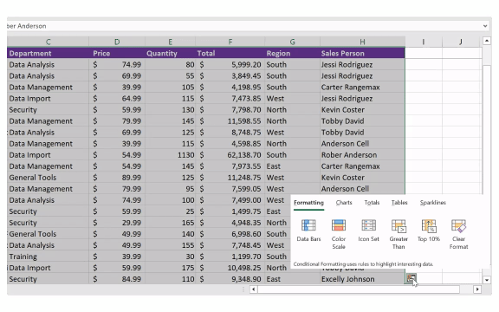Image resolution: width=499 pixels, height=312 pixels.
Task: Select the Excelly Johnson cell
Action: click(362, 279)
